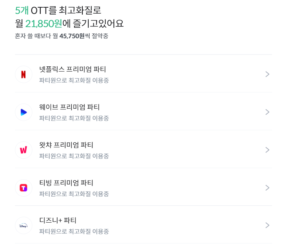Select the Wavve play-button icon
Screen dimensions: 294x248
23,112
